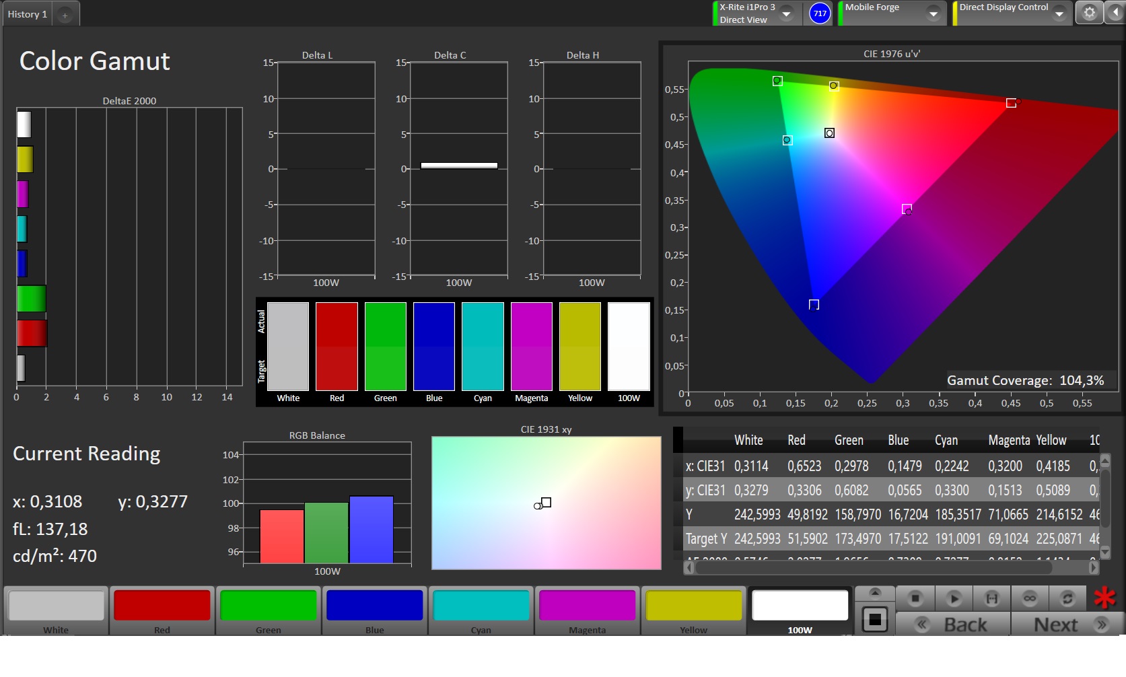Click the White Actual/Target comparison swatch

(288, 346)
